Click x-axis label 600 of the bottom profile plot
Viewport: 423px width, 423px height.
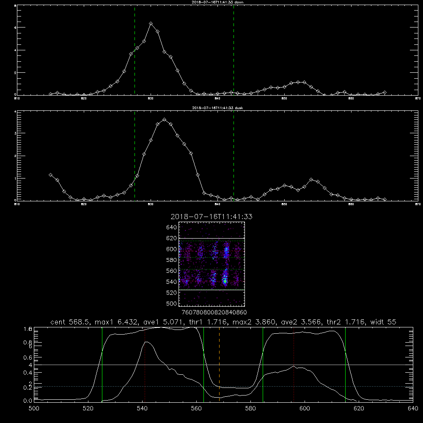coord(305,409)
